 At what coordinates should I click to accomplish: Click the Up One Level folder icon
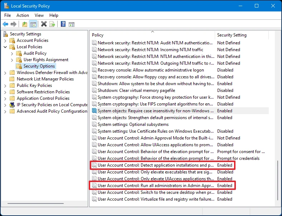coord(25,24)
